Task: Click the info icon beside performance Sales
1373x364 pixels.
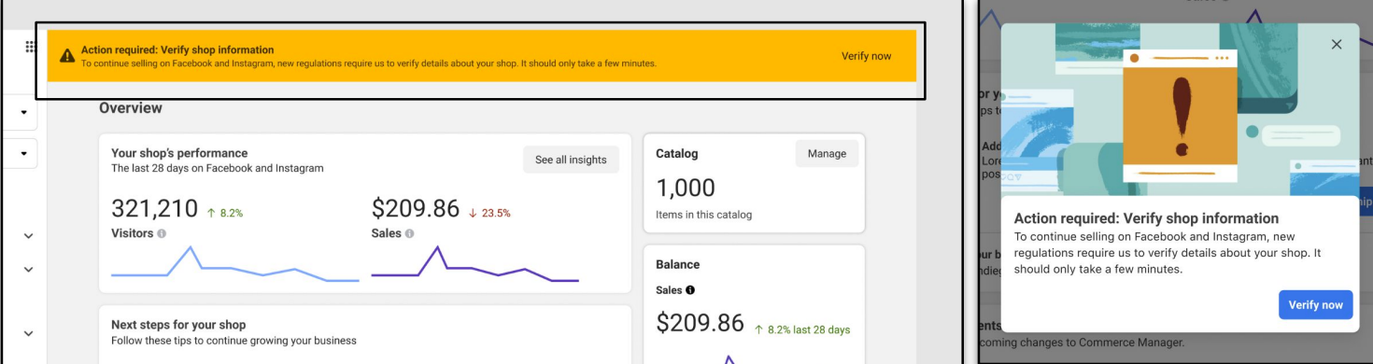Action: [x=409, y=233]
